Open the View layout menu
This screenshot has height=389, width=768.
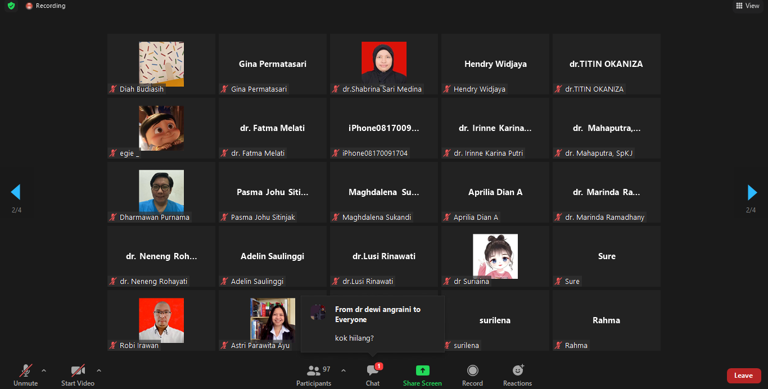pos(748,6)
